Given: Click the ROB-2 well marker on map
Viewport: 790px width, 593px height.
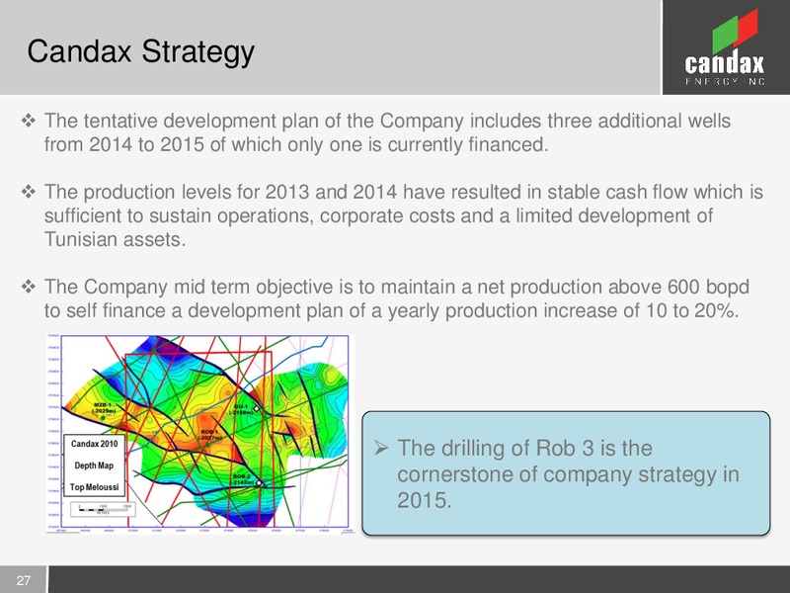Looking at the screenshot, I should tap(259, 482).
